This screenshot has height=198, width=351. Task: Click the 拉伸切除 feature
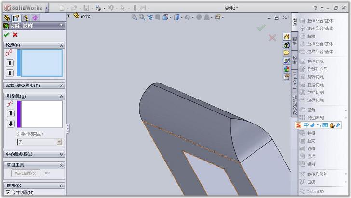[x=311, y=62]
